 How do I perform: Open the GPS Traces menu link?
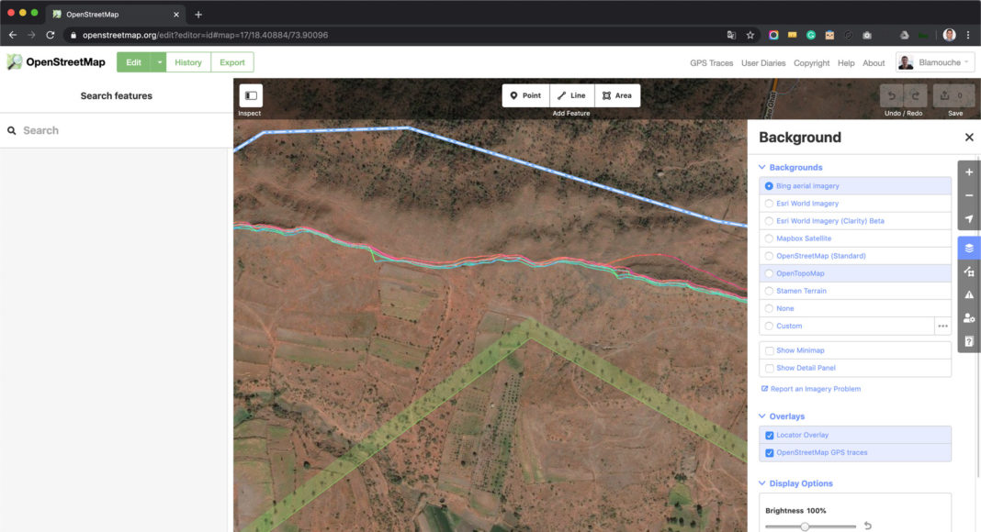(x=711, y=63)
